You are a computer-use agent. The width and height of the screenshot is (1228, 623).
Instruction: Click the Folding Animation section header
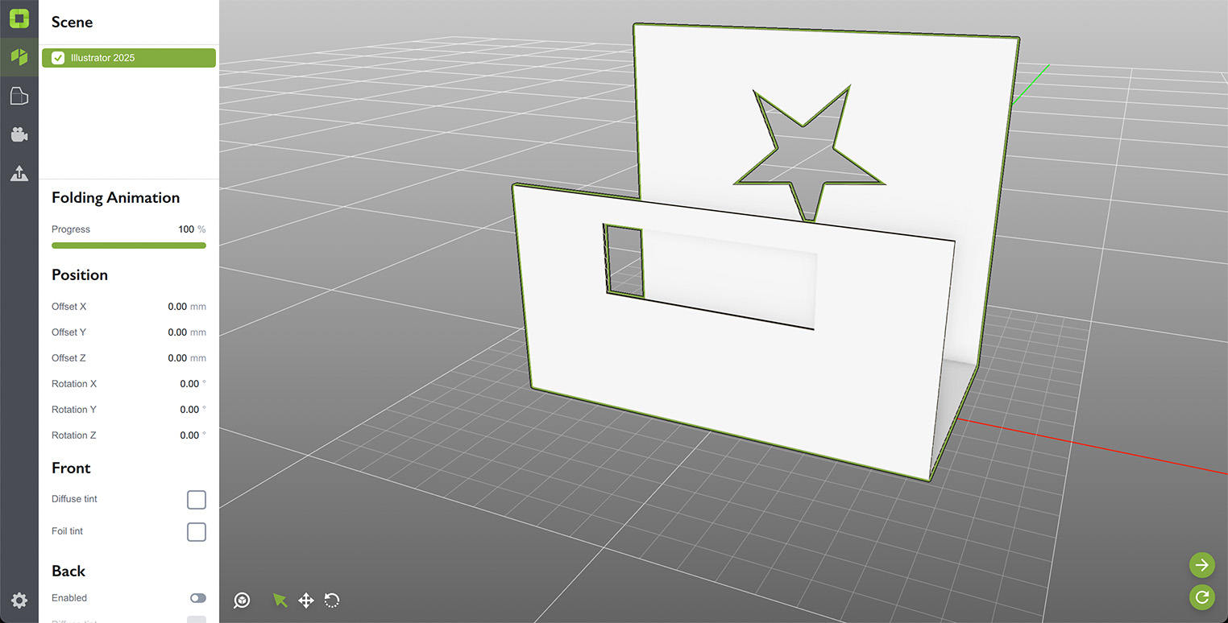115,197
